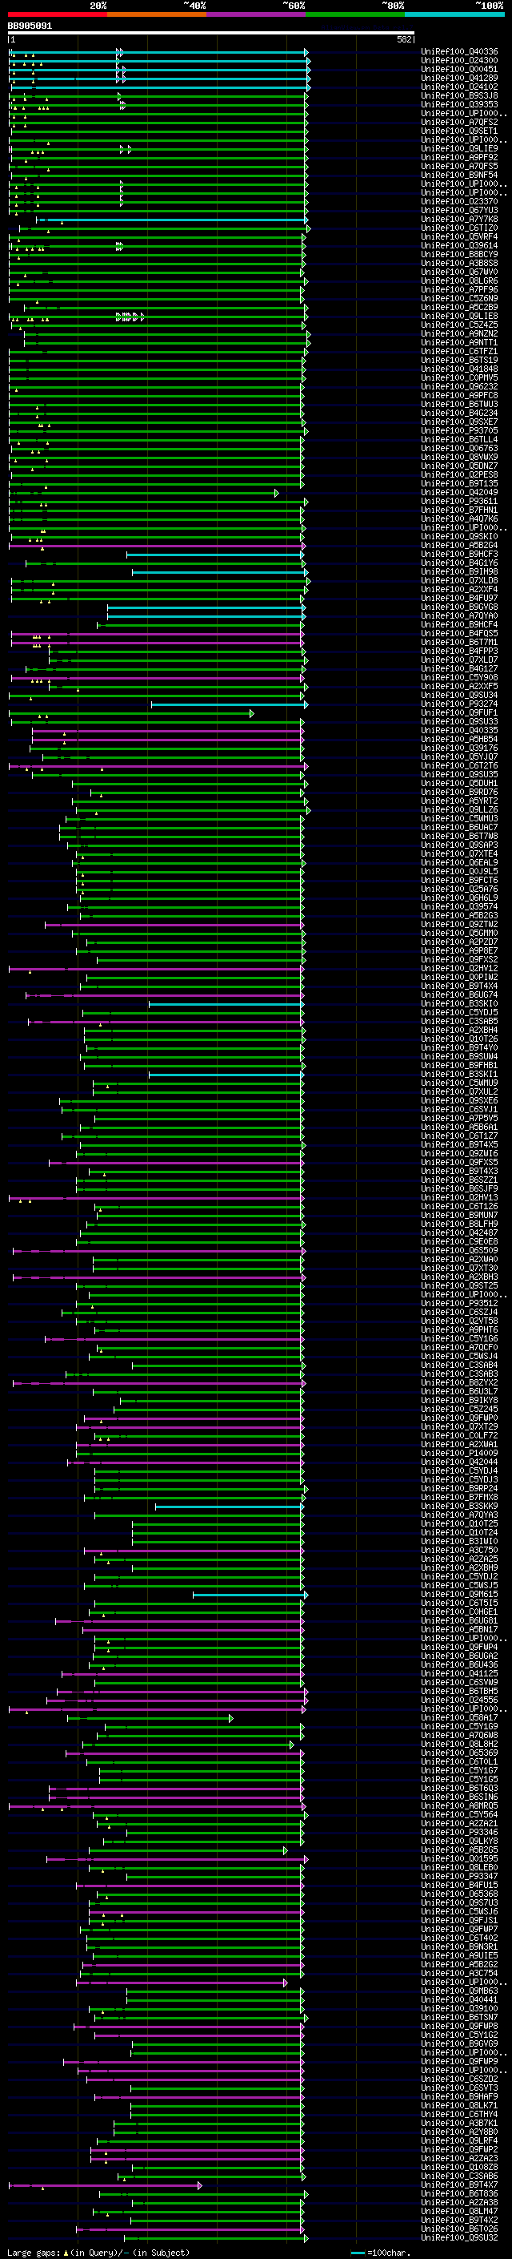
Task: Click the white query sequence bar
Action: click(211, 34)
